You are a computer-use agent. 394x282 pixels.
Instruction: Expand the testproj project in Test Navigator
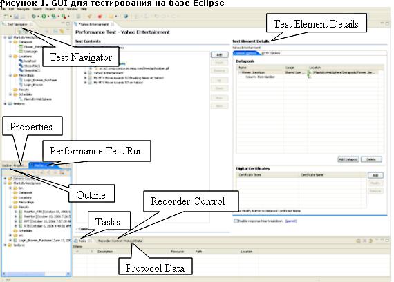point(5,104)
